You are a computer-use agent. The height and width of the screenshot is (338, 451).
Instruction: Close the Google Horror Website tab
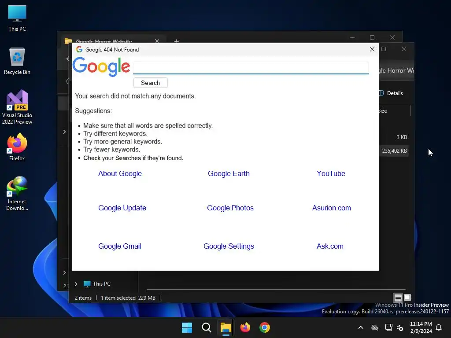click(x=157, y=41)
